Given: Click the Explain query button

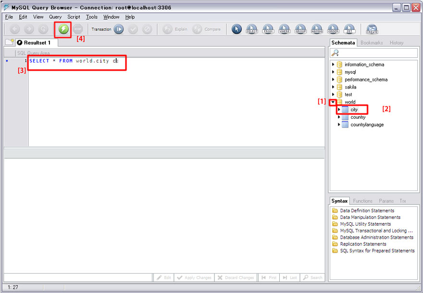Looking at the screenshot, I should (175, 29).
